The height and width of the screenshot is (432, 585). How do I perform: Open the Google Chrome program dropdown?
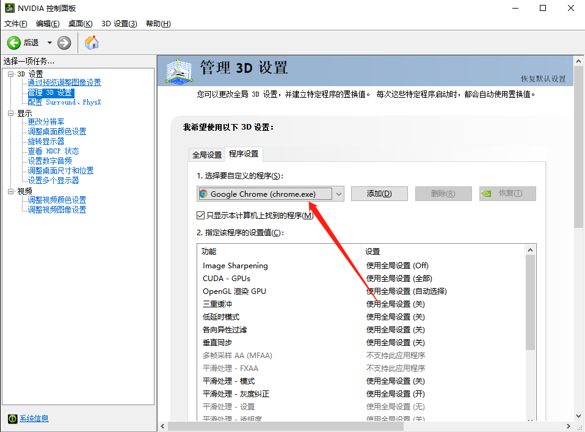pyautogui.click(x=339, y=194)
